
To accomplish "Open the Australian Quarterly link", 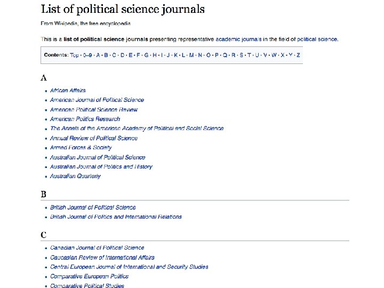I will point(75,176).
